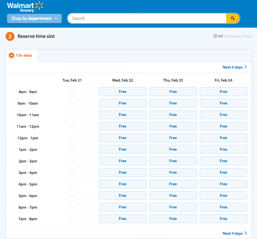The width and height of the screenshot is (257, 239).
Task: Click the bottom Next 4 days link
Action: (x=235, y=233)
